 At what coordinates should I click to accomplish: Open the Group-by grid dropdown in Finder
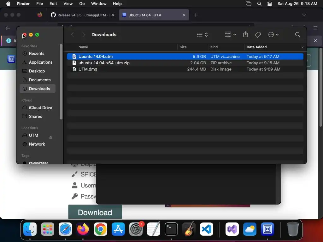tap(230, 35)
